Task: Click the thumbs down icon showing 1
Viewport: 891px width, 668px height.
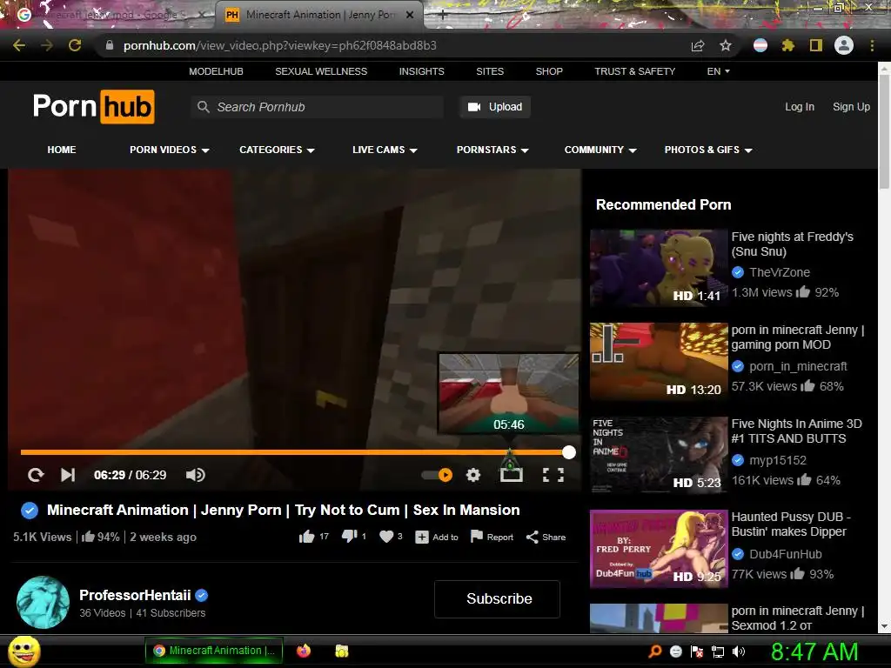Action: click(x=350, y=537)
